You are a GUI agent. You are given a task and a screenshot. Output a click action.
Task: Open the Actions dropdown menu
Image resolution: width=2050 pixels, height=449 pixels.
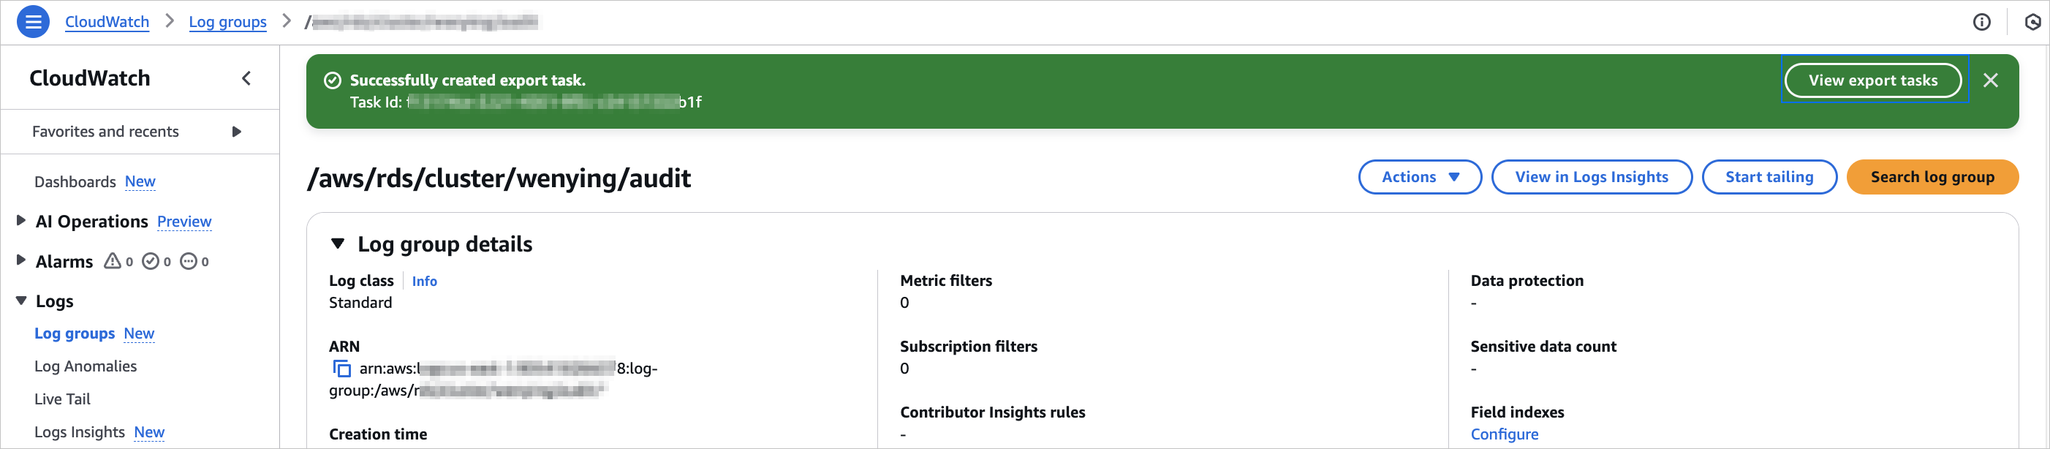(x=1419, y=177)
